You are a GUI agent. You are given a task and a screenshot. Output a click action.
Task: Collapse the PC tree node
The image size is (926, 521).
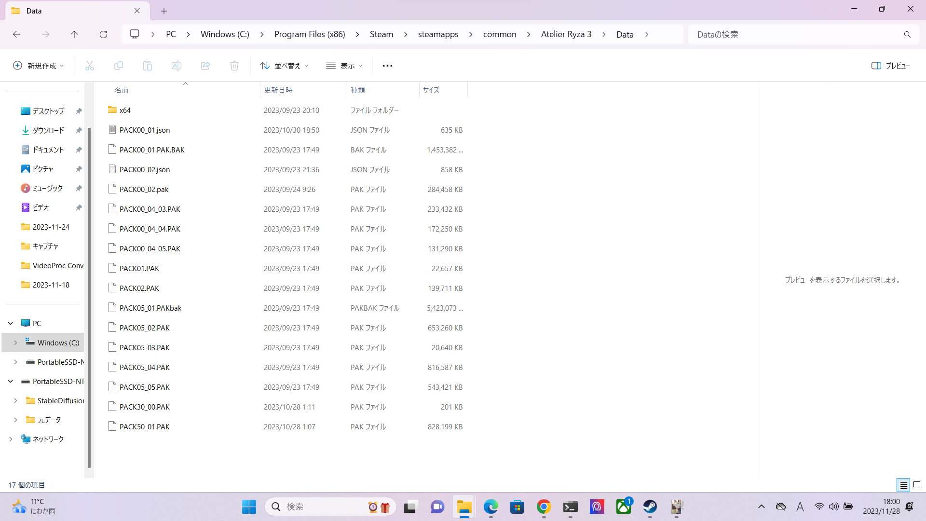tap(11, 323)
